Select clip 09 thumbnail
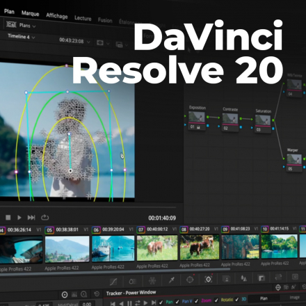 (x=240, y=246)
